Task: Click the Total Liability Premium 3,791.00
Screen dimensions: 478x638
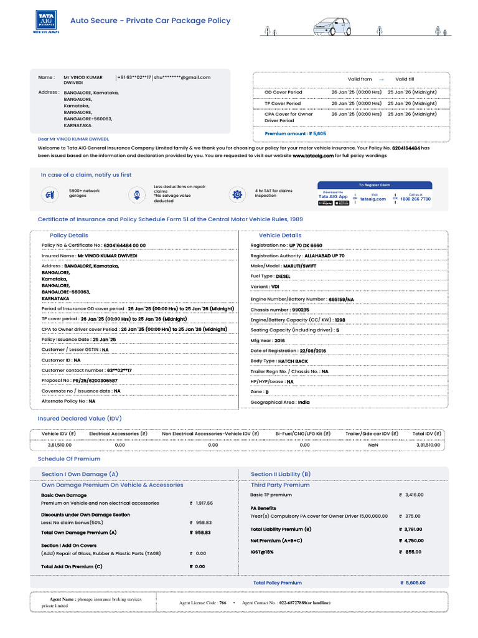Action: 411,530
